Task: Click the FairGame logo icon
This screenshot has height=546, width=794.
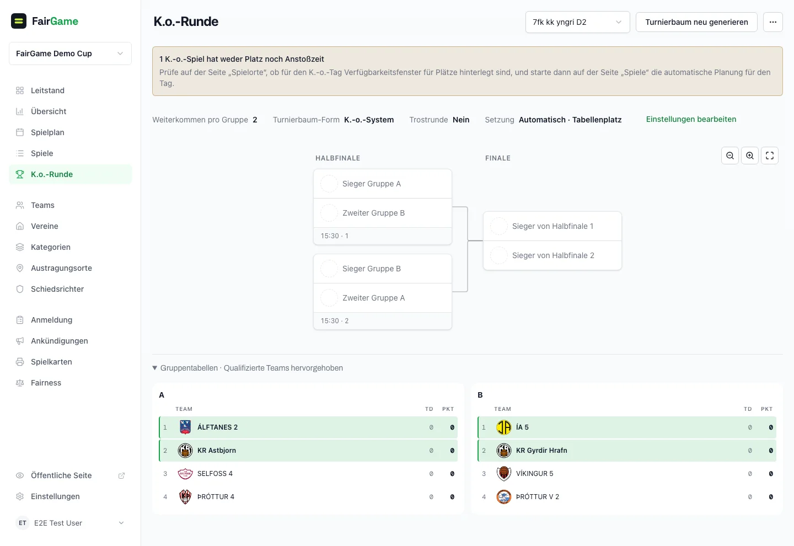Action: point(19,21)
